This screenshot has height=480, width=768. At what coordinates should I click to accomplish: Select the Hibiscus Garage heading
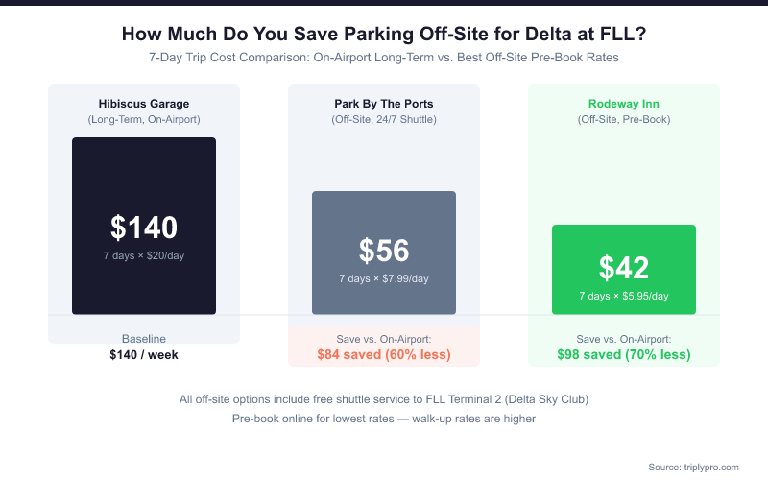coord(144,104)
